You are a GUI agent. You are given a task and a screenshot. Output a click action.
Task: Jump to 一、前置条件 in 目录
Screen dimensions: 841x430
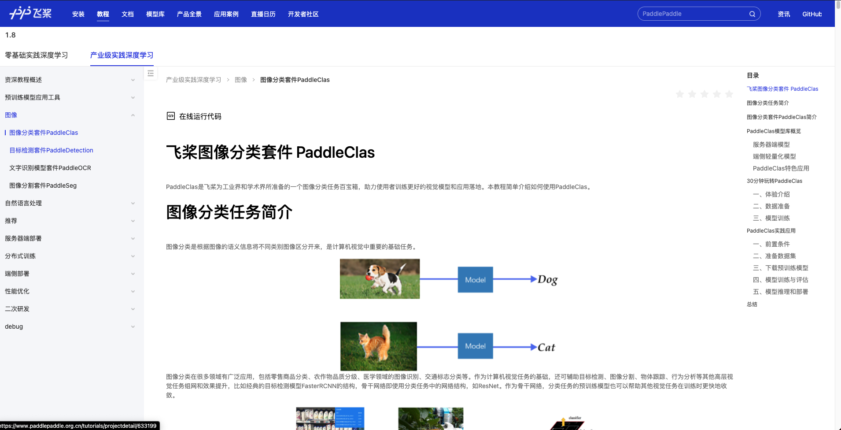pos(771,244)
